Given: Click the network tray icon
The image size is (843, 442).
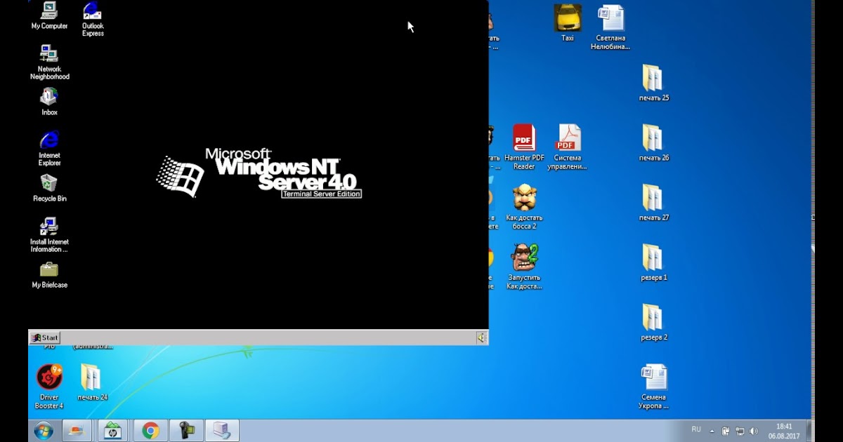Looking at the screenshot, I should point(740,431).
